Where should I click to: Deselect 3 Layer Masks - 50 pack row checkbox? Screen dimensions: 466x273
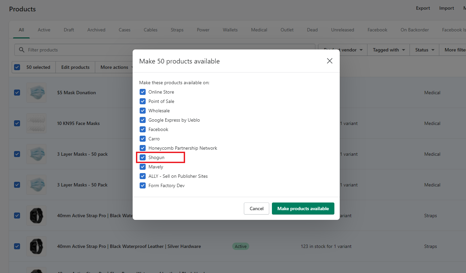point(17,154)
